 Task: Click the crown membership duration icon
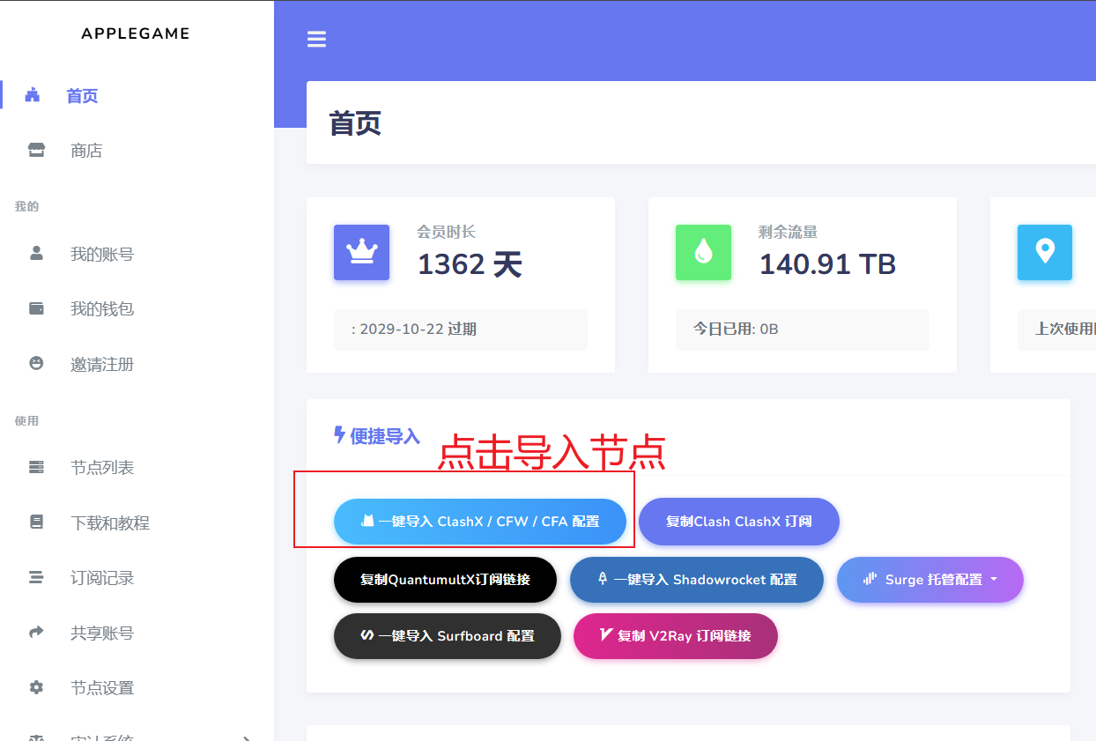pyautogui.click(x=361, y=252)
